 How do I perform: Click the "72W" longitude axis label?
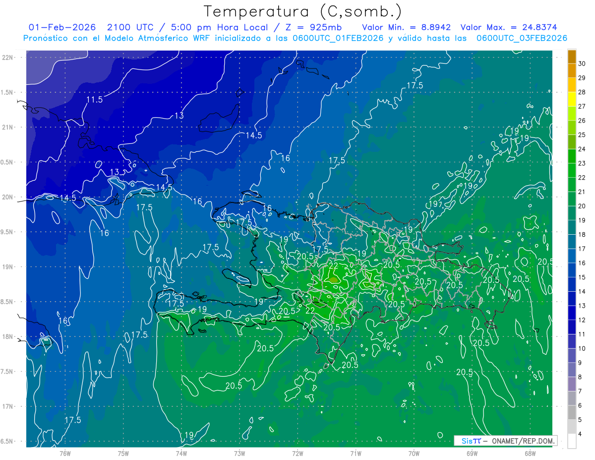[297, 453]
